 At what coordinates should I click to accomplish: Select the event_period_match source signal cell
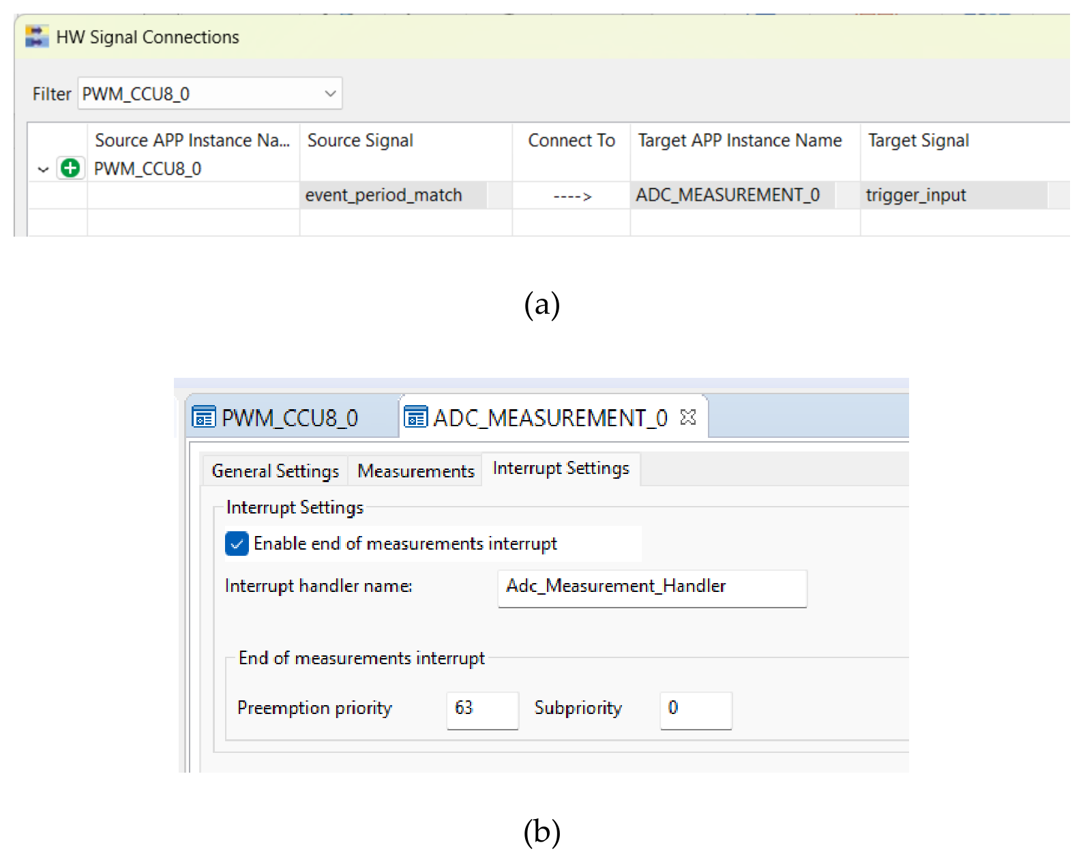click(406, 195)
